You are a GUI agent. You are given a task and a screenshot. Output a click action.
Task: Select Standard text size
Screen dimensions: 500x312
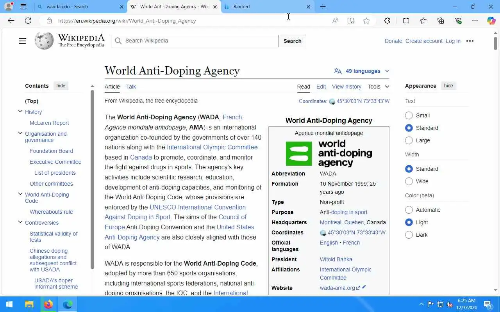[409, 128]
